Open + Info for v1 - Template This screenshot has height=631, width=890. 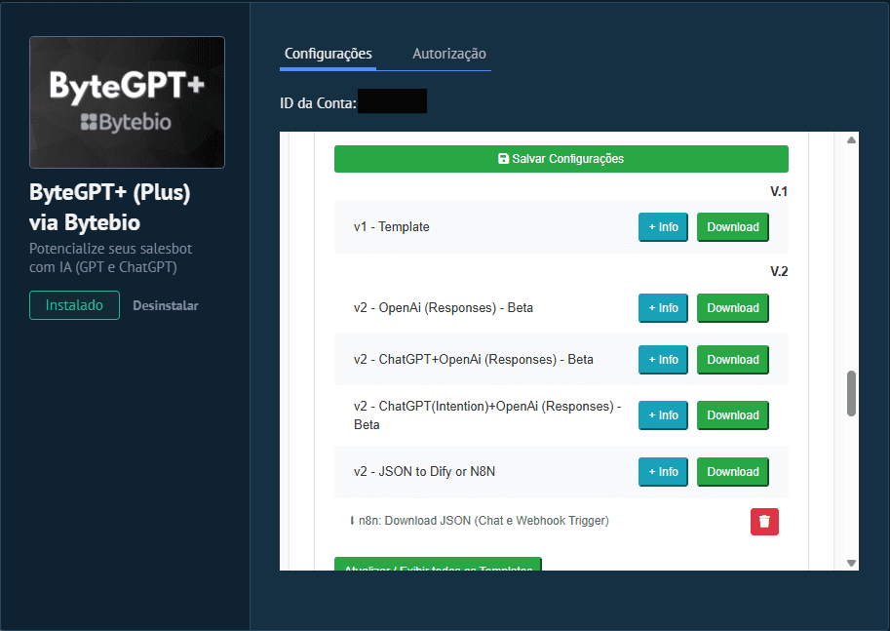(663, 227)
